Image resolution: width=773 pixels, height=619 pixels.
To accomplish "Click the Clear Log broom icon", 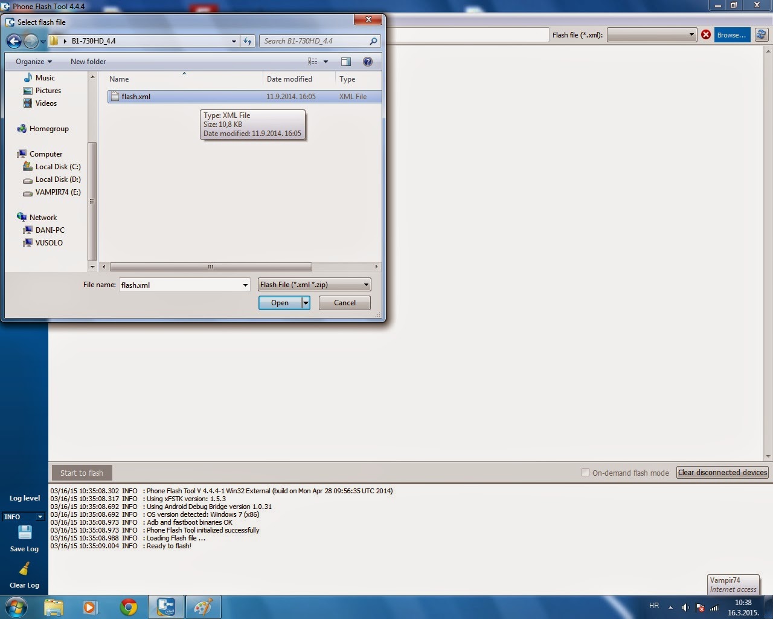I will click(x=24, y=569).
